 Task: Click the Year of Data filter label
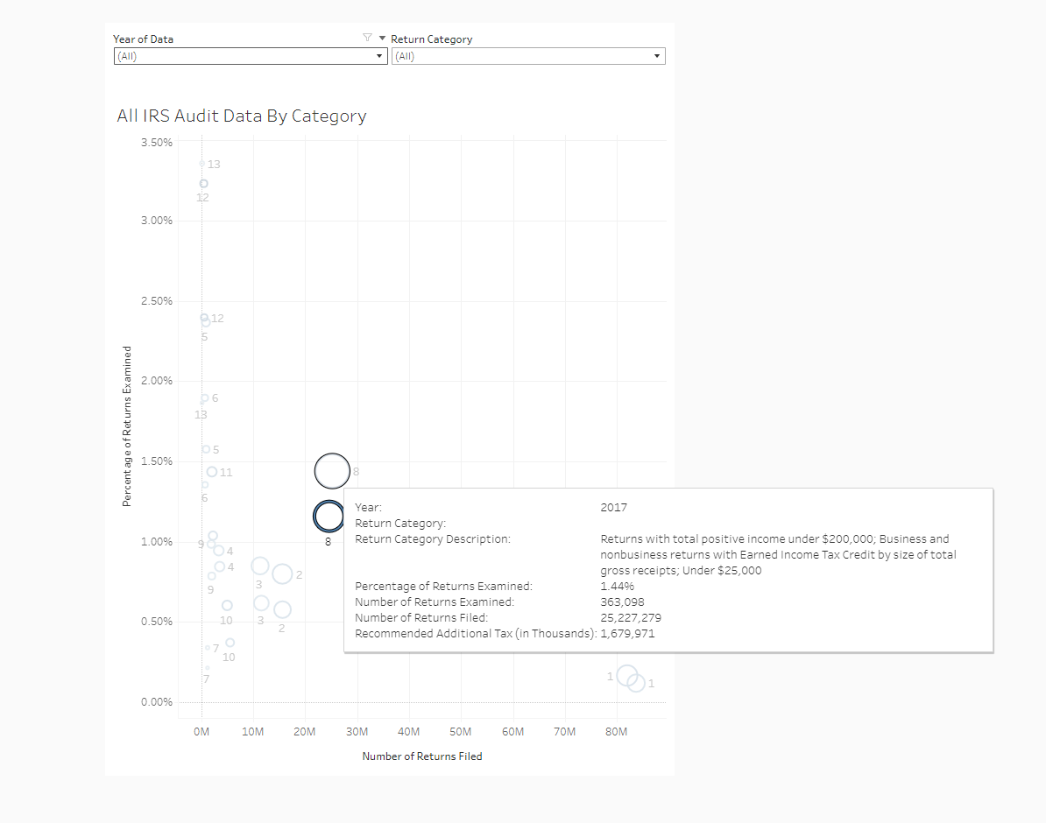(x=144, y=39)
